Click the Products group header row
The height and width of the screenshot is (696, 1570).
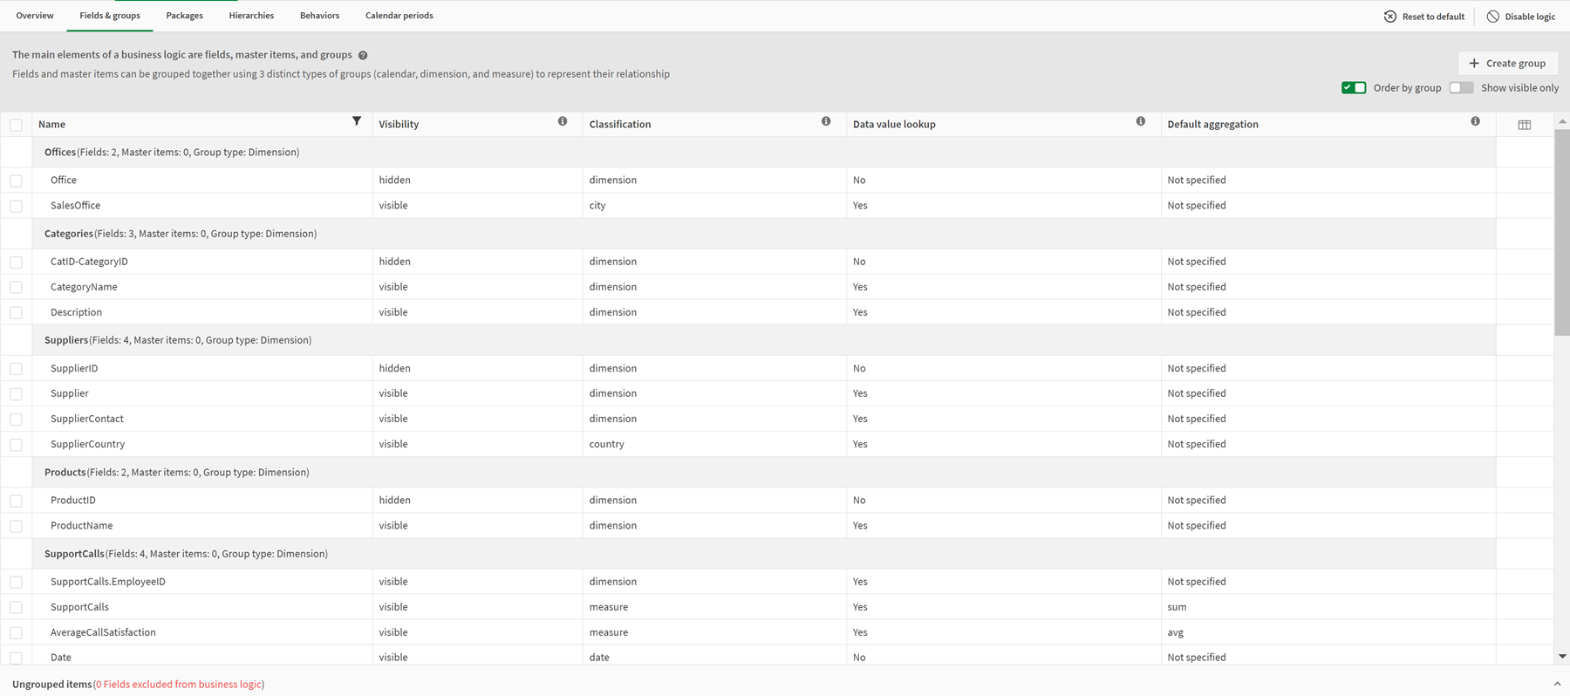764,472
